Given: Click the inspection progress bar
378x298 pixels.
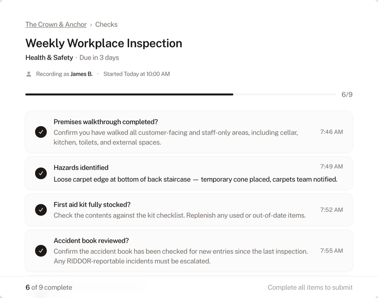Looking at the screenshot, I should [x=180, y=94].
